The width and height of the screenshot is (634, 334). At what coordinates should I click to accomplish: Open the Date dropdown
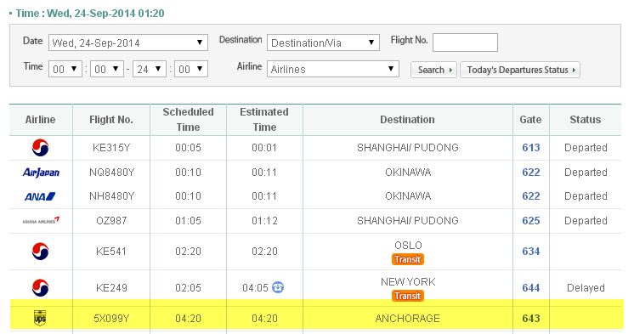coord(128,42)
